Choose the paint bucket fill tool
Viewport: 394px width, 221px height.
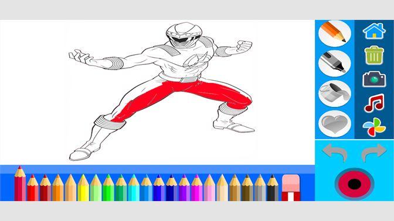334,94
